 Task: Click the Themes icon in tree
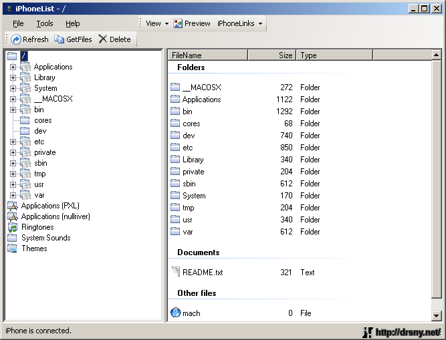(x=12, y=248)
